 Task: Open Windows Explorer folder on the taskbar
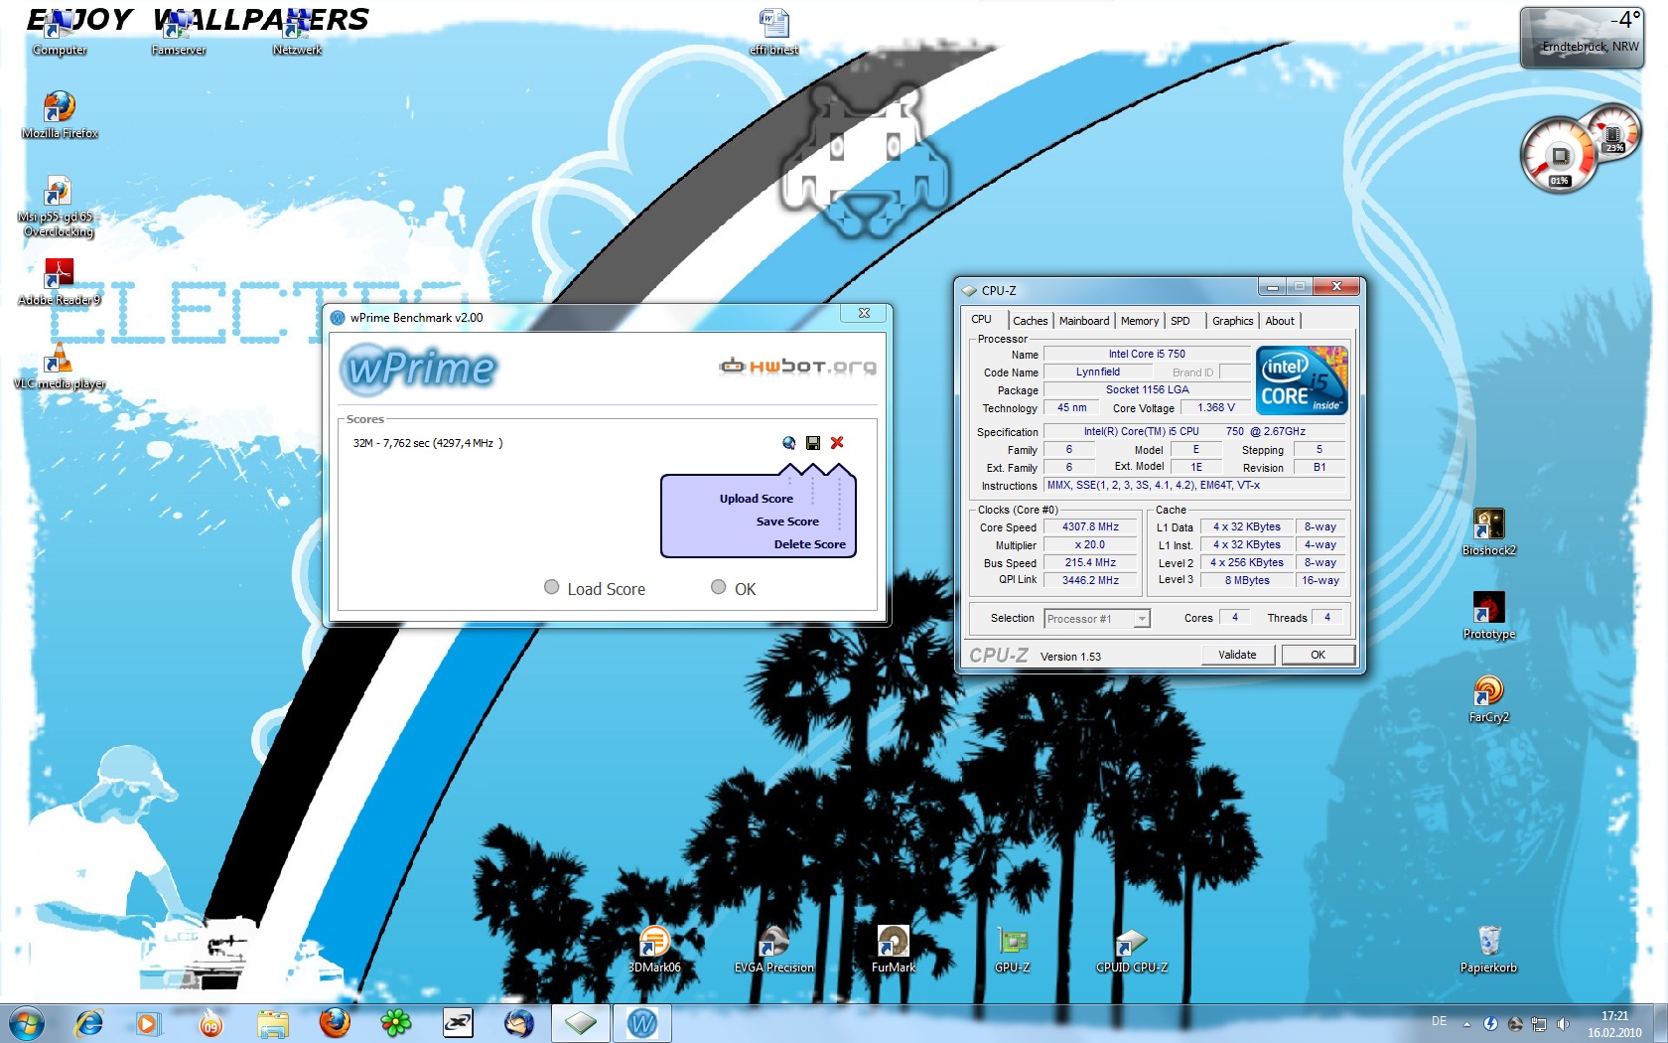[x=272, y=1022]
